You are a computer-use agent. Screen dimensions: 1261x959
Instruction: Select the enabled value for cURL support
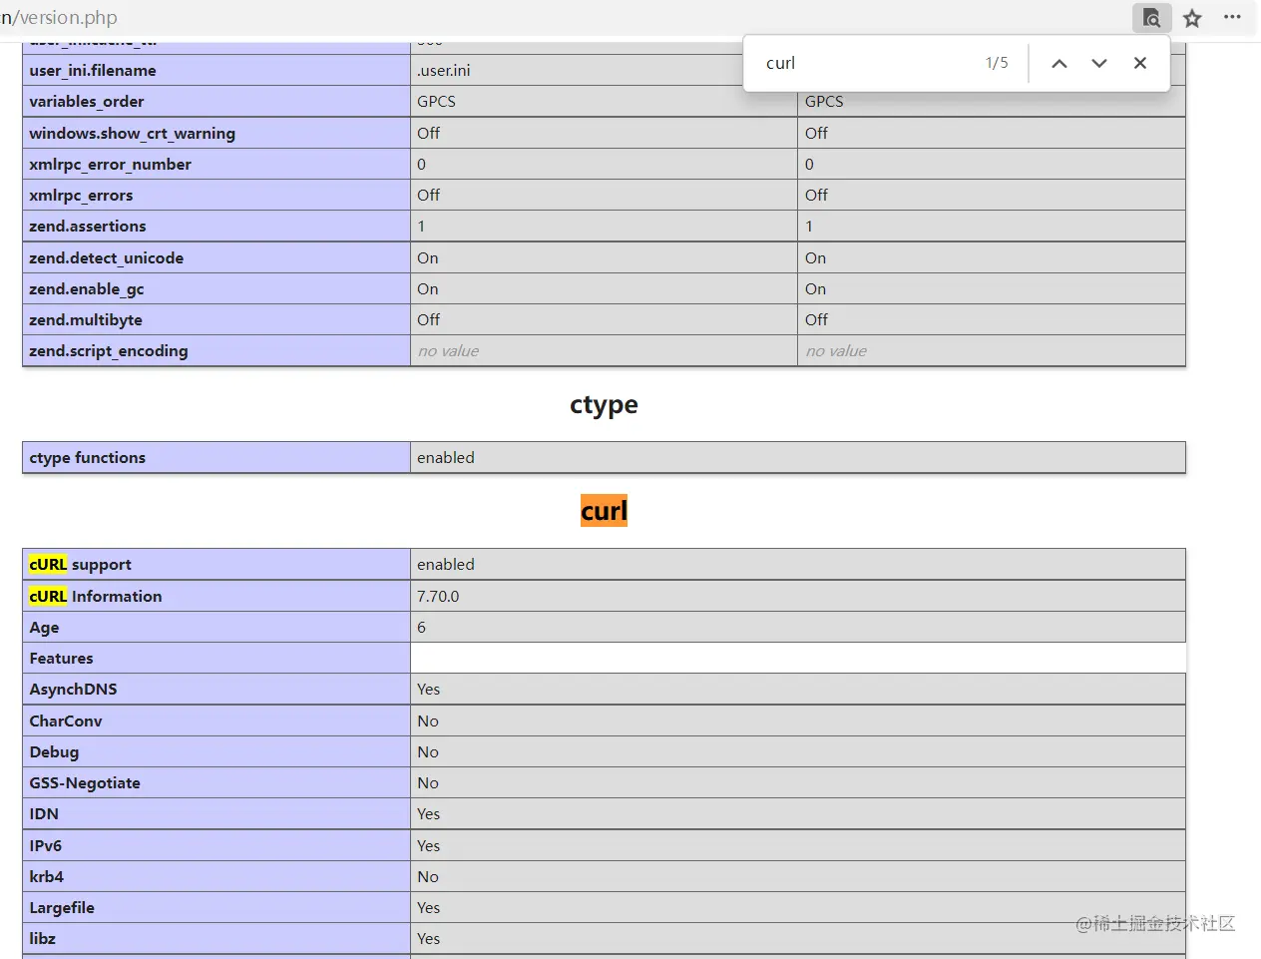pyautogui.click(x=446, y=564)
